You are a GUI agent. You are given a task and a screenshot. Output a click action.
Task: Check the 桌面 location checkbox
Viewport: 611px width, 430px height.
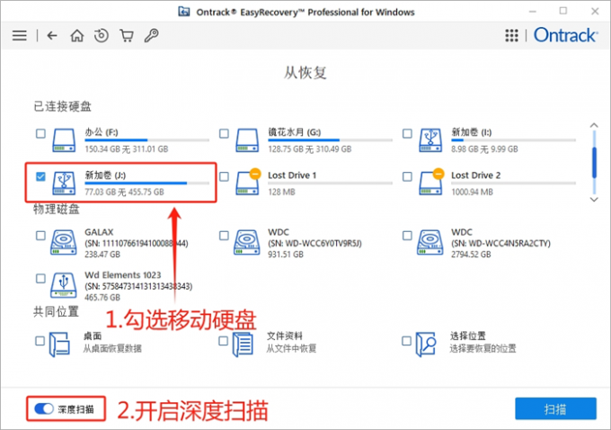click(40, 341)
